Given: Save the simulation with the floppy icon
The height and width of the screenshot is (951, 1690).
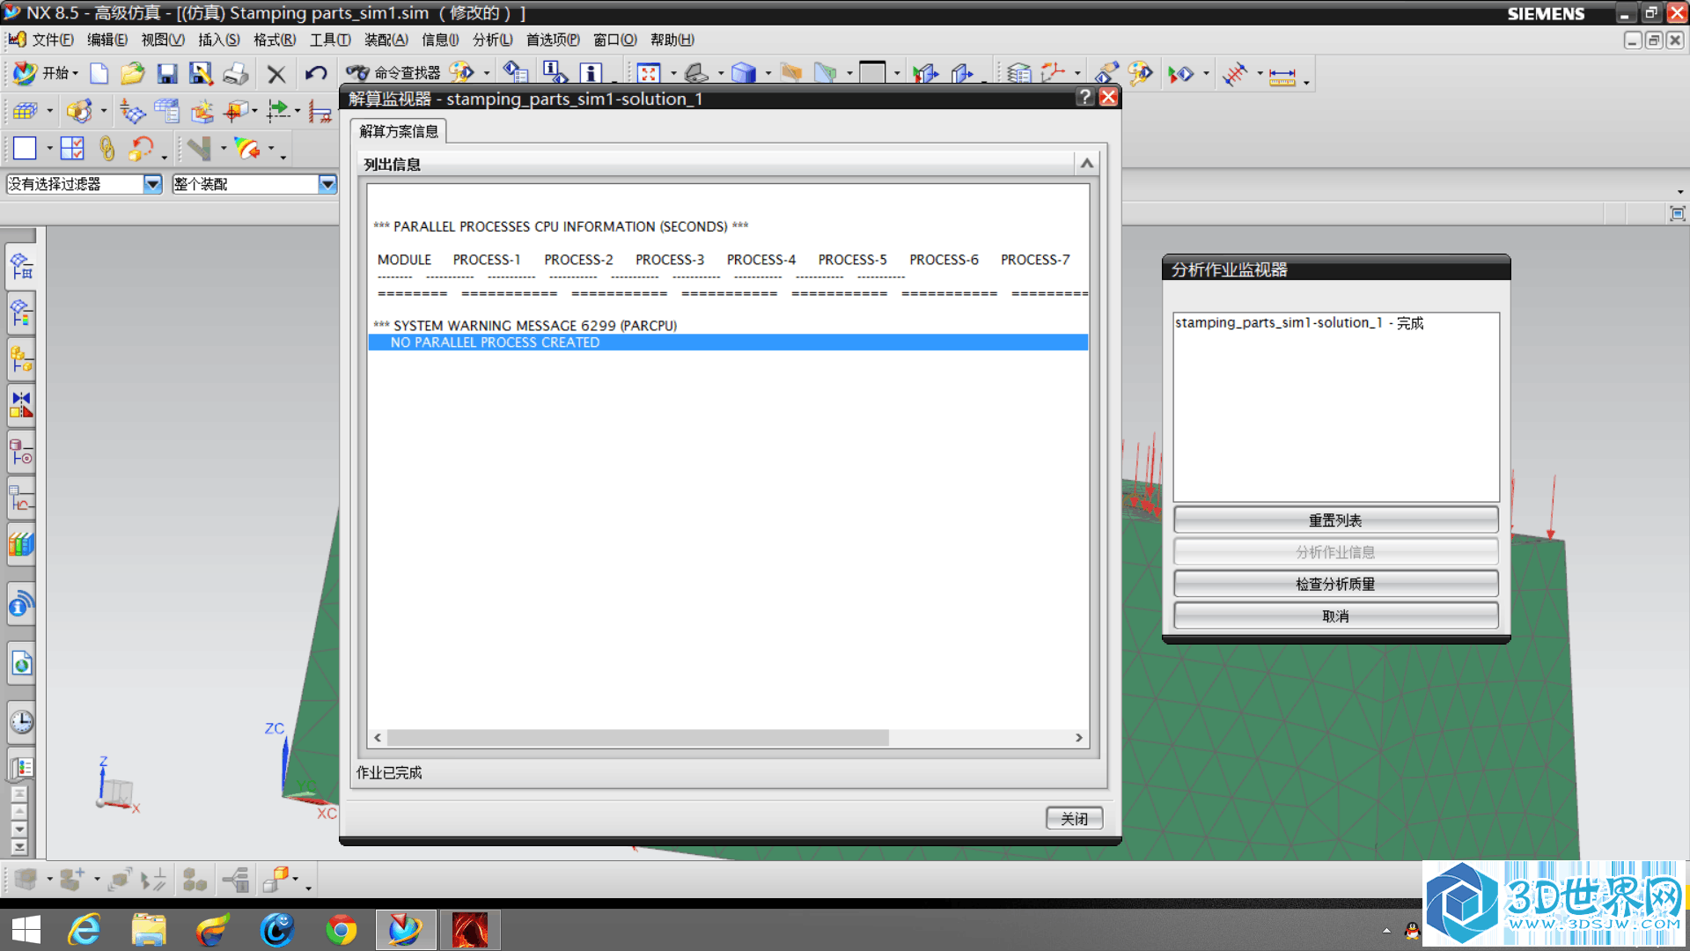Looking at the screenshot, I should pyautogui.click(x=167, y=74).
